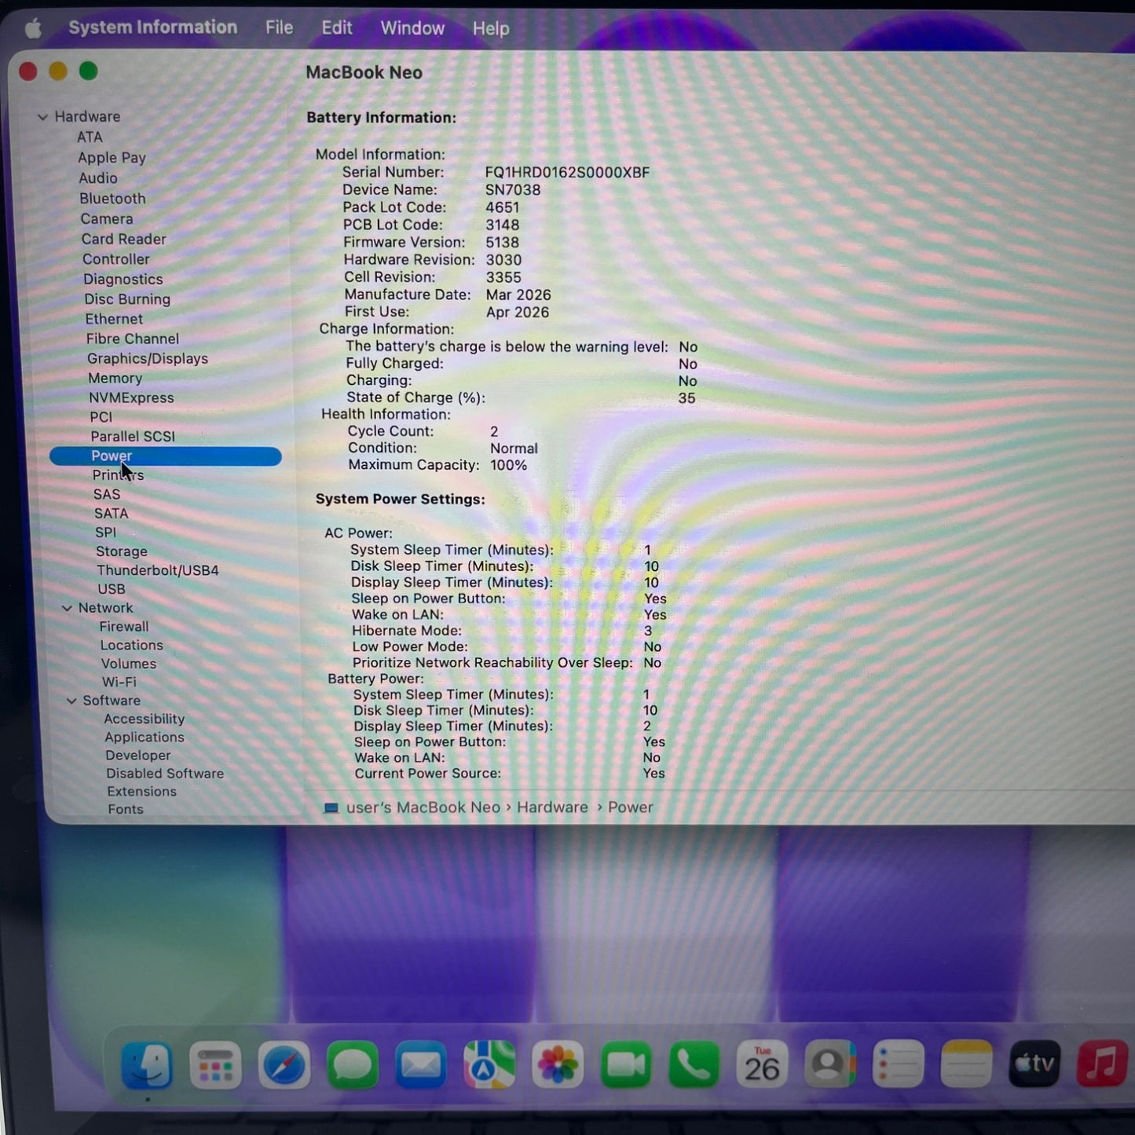1135x1135 pixels.
Task: Open Messages app in the Dock
Action: [352, 1066]
